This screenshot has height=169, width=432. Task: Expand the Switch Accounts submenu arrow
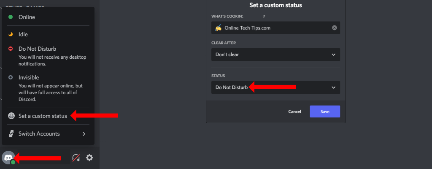pyautogui.click(x=84, y=134)
